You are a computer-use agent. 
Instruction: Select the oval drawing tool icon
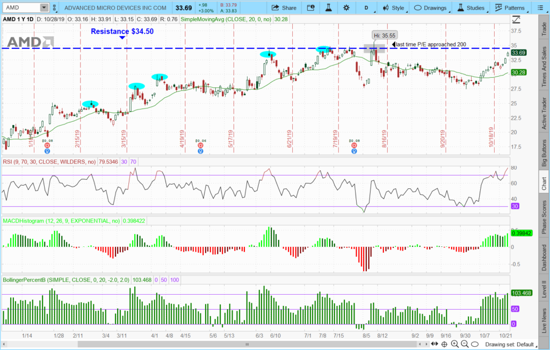pos(475,344)
